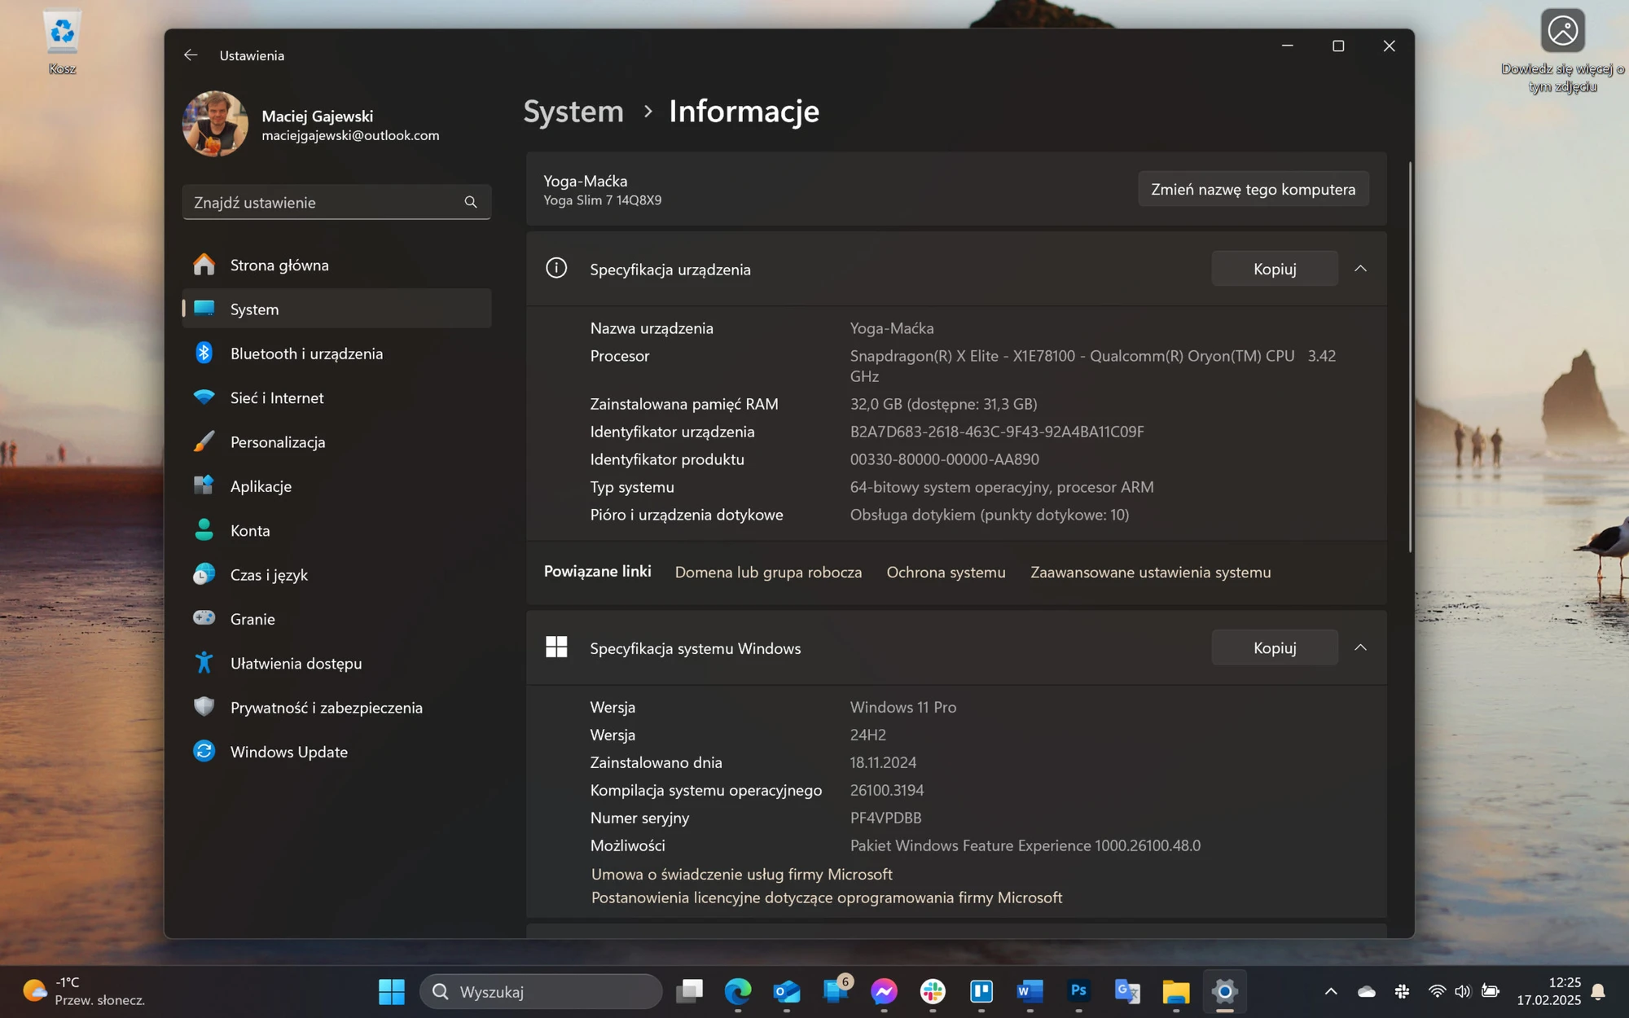Screen dimensions: 1629x1018
Task: Click the processor value Snapdragon X Elite
Action: 1092,366
